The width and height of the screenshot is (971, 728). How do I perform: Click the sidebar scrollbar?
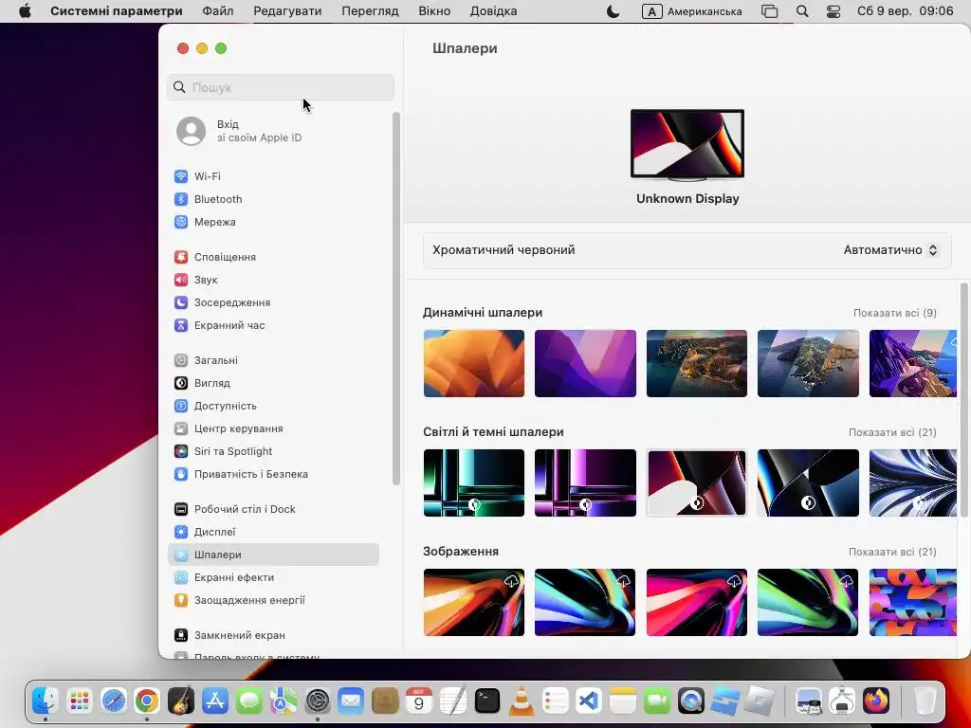(396, 299)
